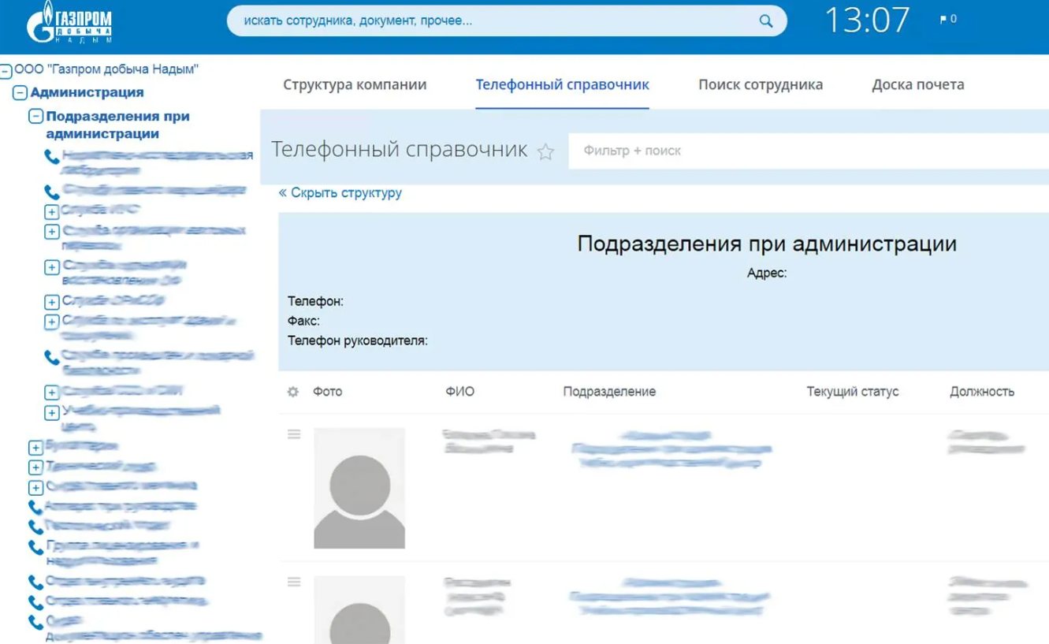Click the top employee search box
Screen dimensions: 1049x644
point(497,21)
